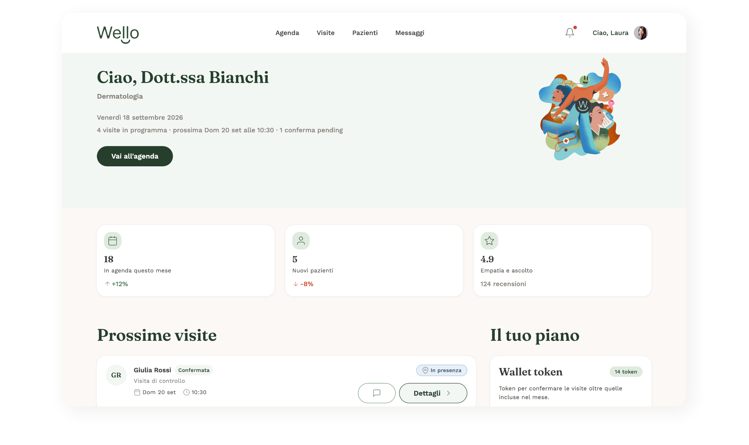The height and width of the screenshot is (445, 749).
Task: Click the 124 recensioni text
Action: tap(503, 284)
